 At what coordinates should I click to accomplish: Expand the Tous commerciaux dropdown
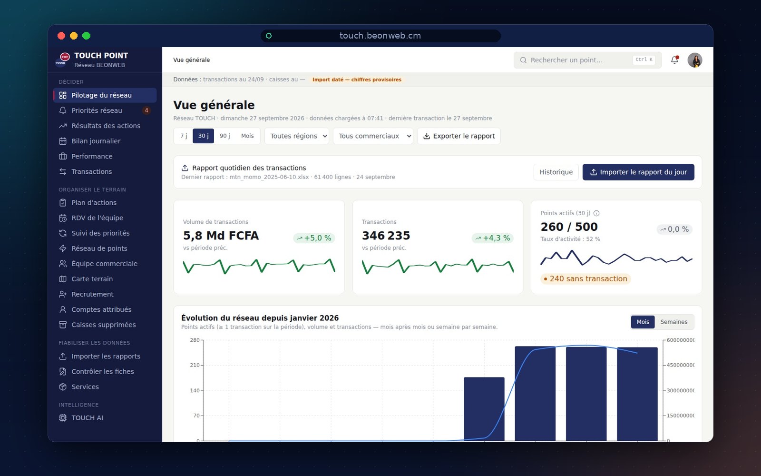coord(373,136)
